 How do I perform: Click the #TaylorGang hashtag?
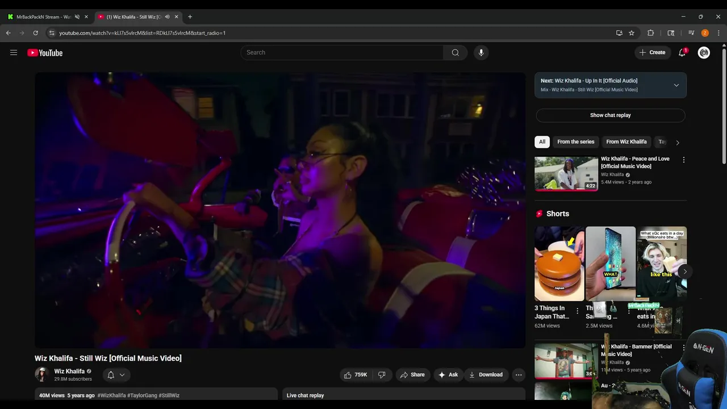coord(142,395)
